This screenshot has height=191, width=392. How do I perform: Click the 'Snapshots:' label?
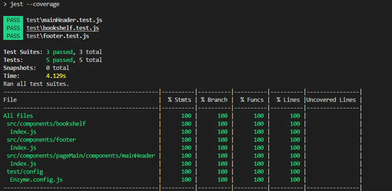[x=20, y=68]
